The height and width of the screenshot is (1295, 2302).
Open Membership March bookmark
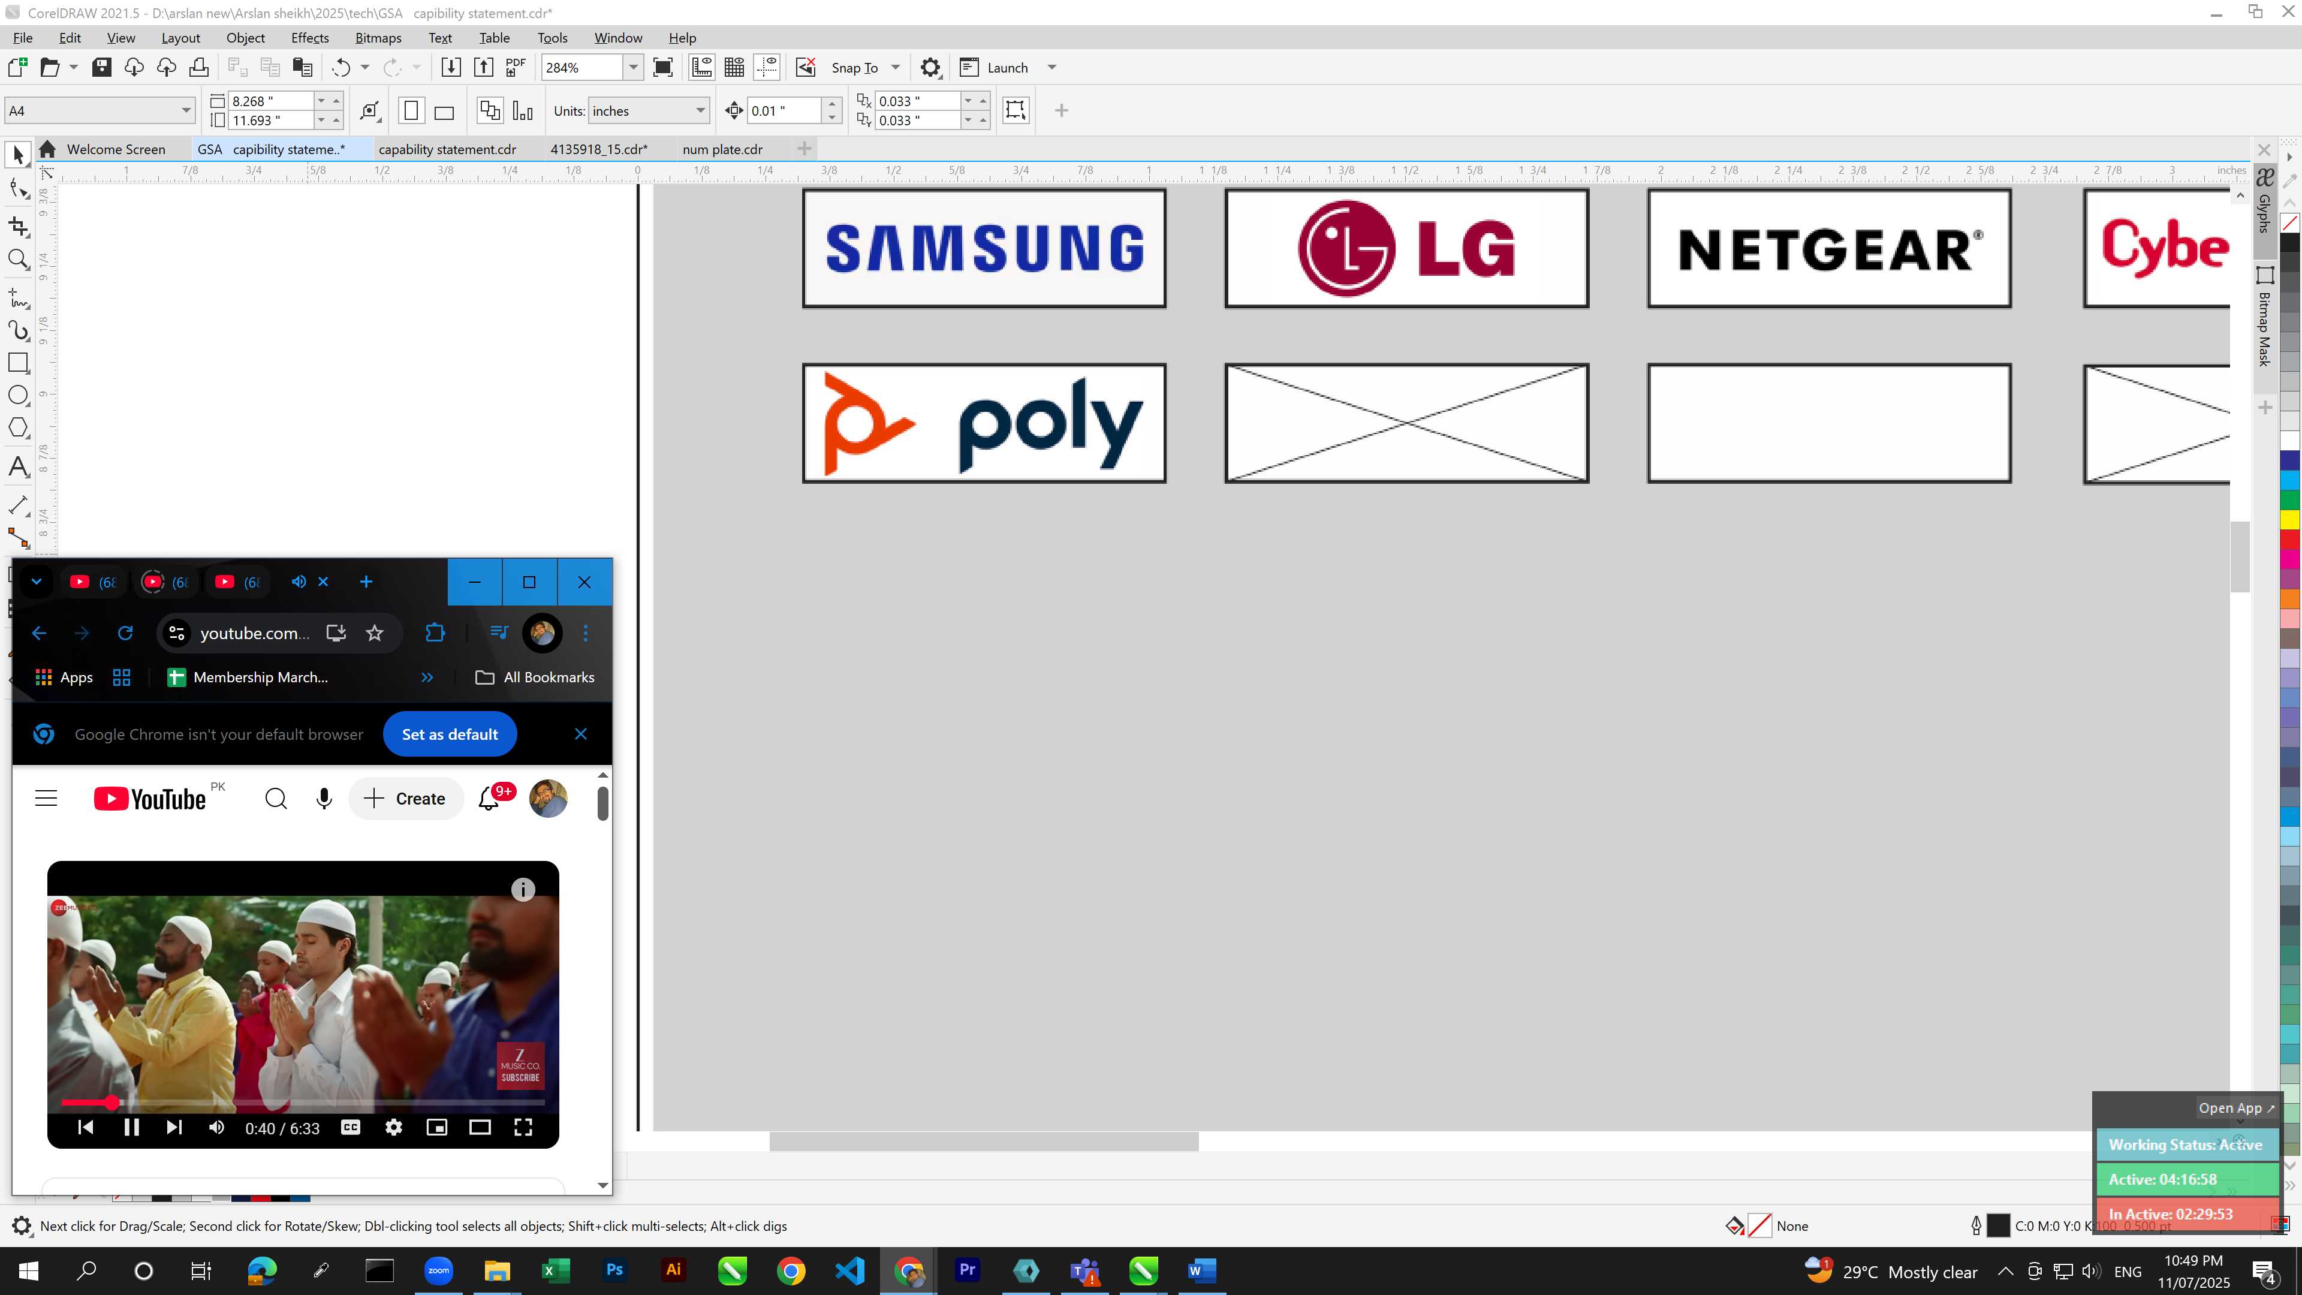(x=248, y=677)
